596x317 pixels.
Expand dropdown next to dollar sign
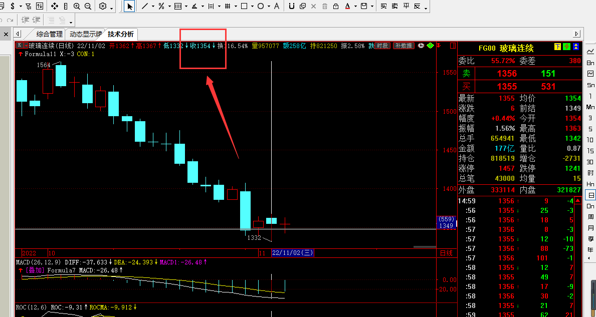coord(20,7)
